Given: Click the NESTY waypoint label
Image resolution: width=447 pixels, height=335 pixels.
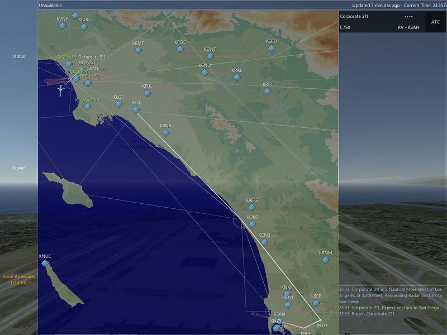Looking at the screenshot, I should tap(322, 325).
